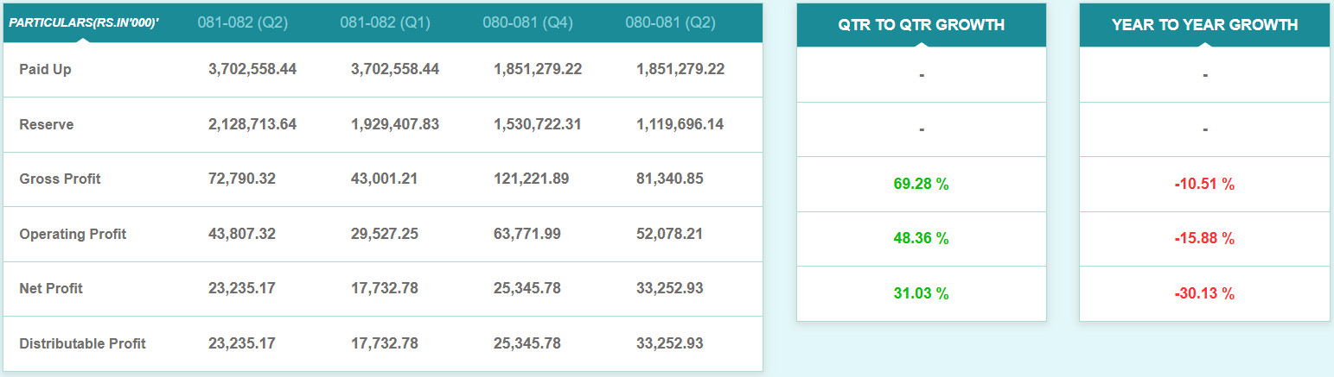1334x377 pixels.
Task: Pick the 48.36 % growth figure
Action: point(921,238)
